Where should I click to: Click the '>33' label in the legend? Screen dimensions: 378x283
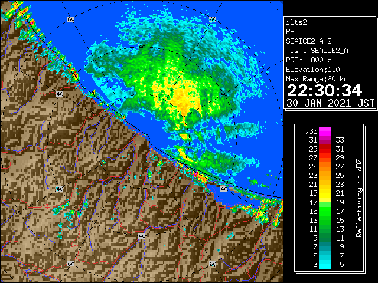[311, 131]
